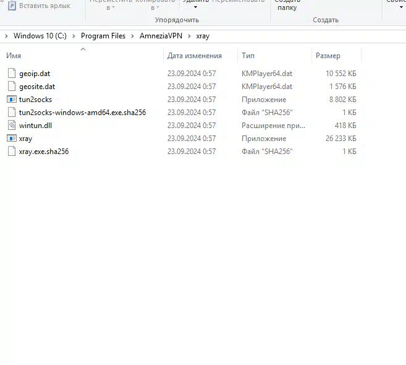Screen dimensions: 406x365
Task: Select the file name geosite.dat
Action: tap(37, 87)
